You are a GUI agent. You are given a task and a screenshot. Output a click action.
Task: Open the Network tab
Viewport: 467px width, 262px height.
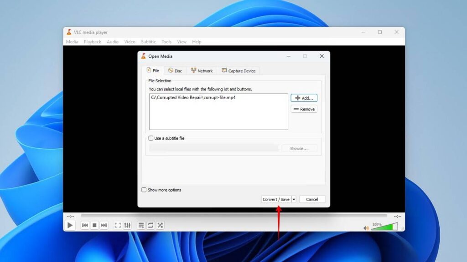[x=202, y=71]
